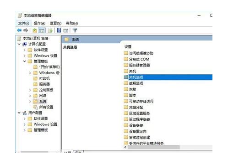Select 管理模板 under 用户配置
Screen dimensions: 228x164
click(x=41, y=130)
